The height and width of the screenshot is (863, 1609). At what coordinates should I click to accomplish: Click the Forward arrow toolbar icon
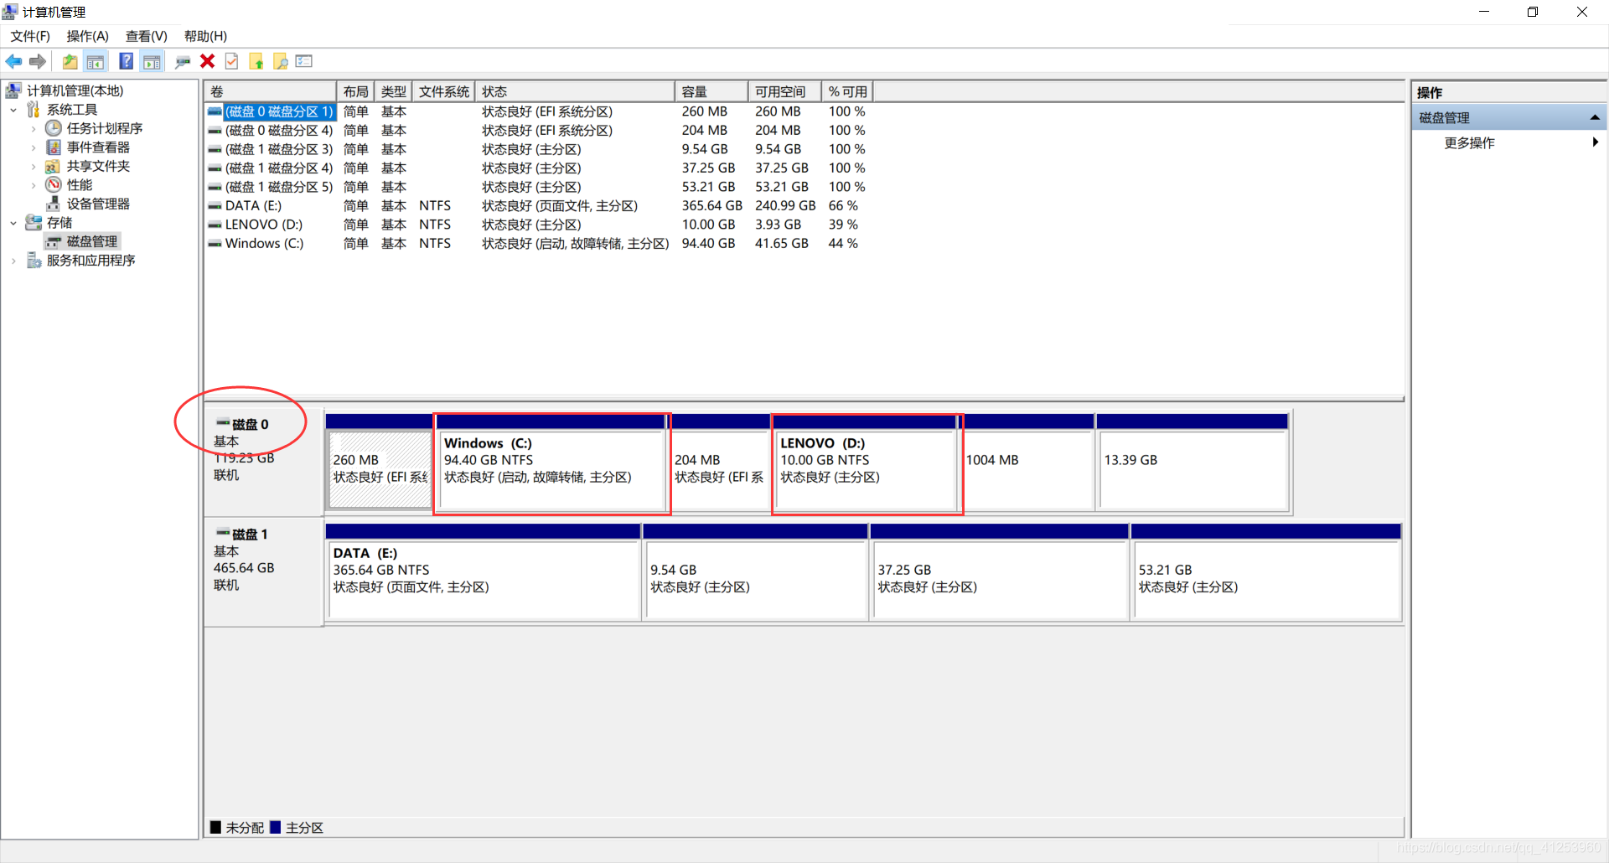point(38,61)
